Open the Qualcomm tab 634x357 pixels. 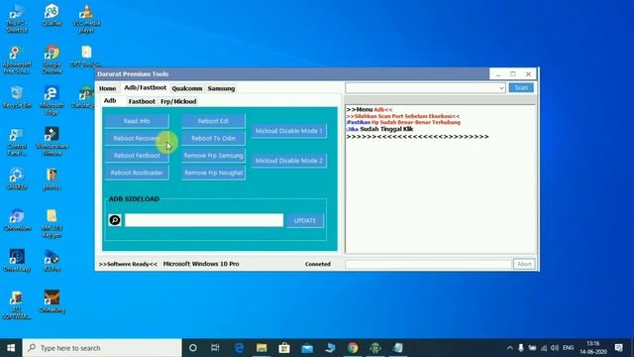click(x=187, y=88)
